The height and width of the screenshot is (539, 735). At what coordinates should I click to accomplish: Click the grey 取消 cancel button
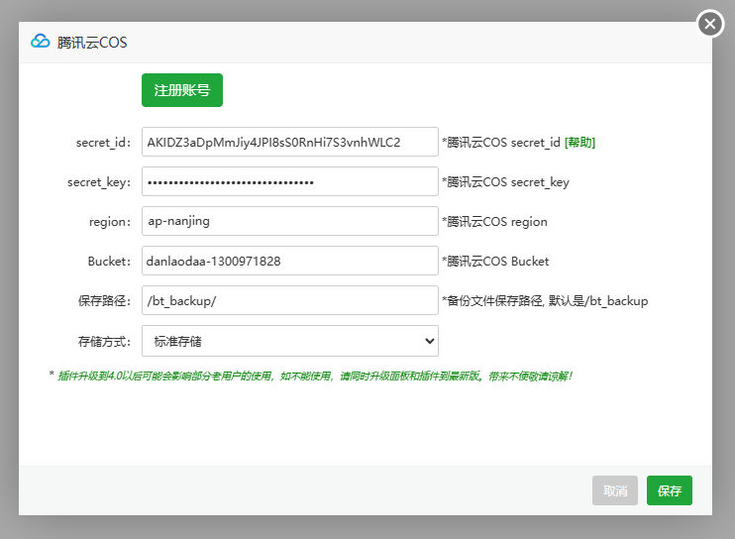tap(615, 490)
